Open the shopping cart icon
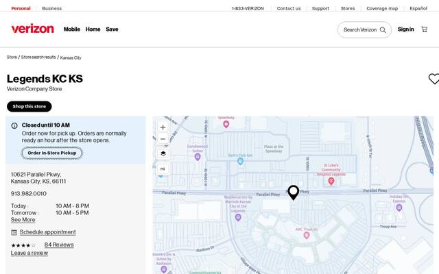The width and height of the screenshot is (439, 274). 425,29
